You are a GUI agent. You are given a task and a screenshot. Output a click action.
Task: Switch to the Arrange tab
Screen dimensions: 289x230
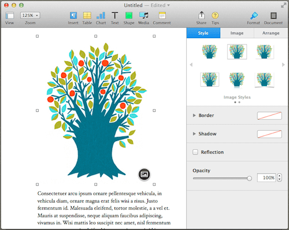coord(271,33)
